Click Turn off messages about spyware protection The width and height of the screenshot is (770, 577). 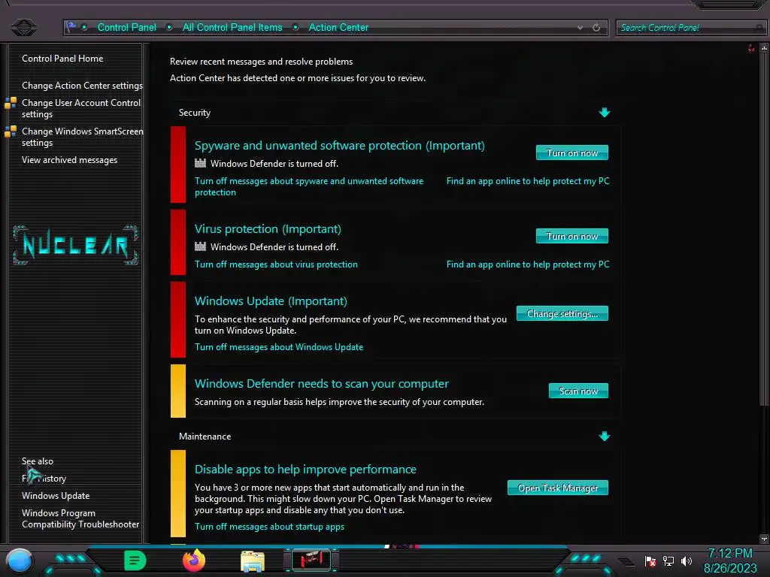point(309,186)
